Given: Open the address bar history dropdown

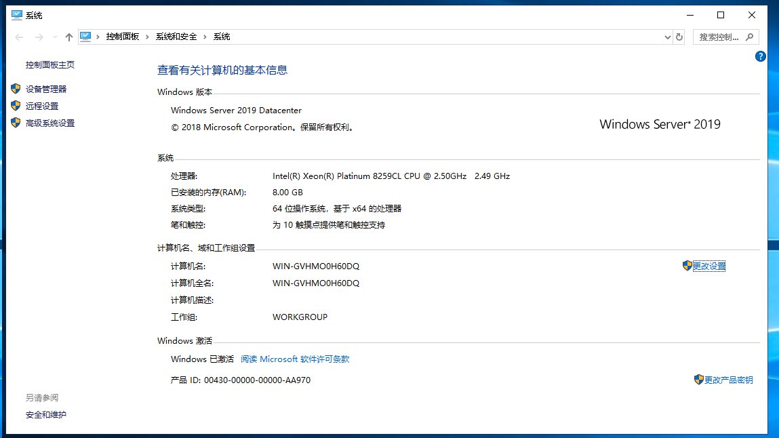Looking at the screenshot, I should pos(667,37).
